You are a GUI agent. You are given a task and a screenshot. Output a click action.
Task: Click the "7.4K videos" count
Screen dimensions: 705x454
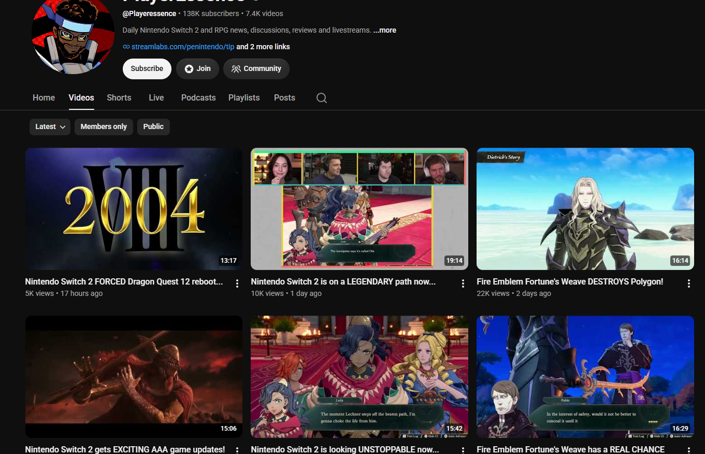264,13
